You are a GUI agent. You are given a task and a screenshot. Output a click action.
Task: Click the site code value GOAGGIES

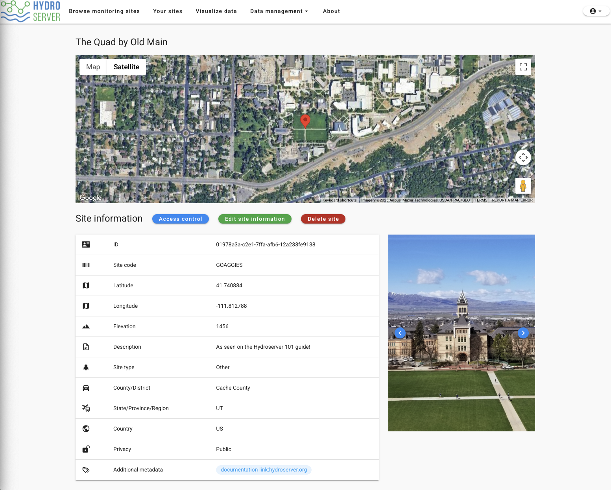[x=229, y=265]
